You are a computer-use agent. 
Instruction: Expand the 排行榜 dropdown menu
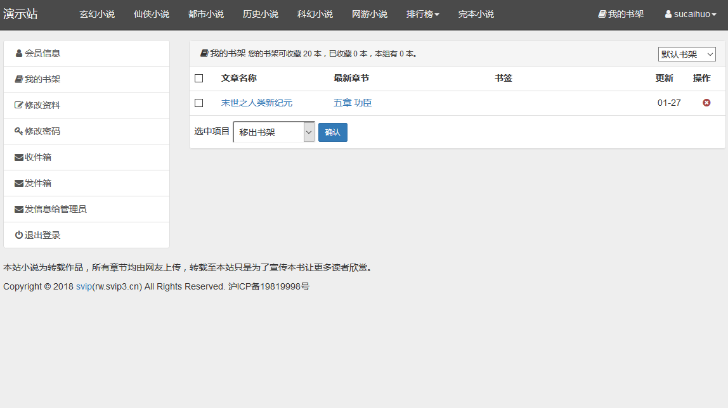[x=422, y=14]
